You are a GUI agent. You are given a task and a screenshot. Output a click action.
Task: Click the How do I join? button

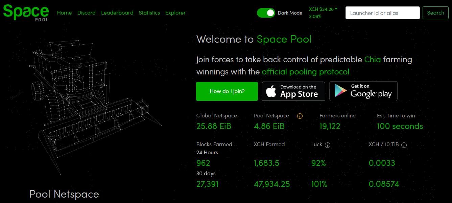point(227,91)
